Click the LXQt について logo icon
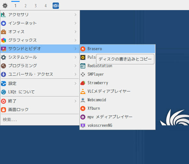189x164 pixels. pyautogui.click(x=3, y=92)
